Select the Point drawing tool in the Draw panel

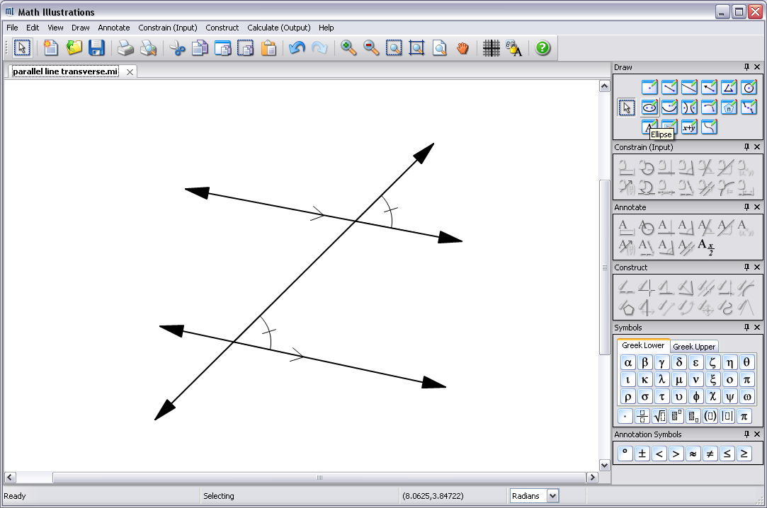pos(649,86)
